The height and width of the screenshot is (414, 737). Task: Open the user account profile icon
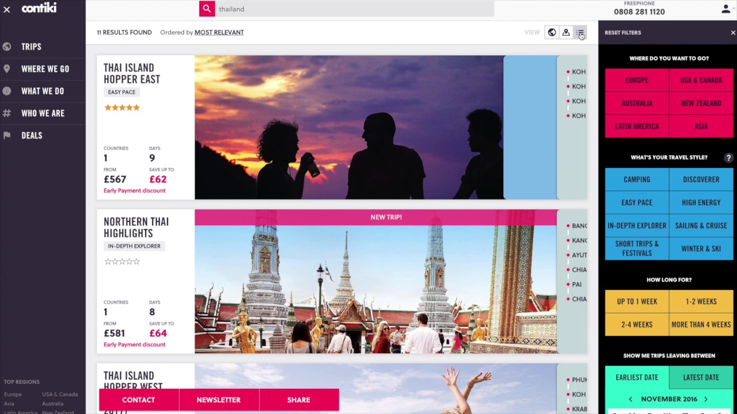(x=725, y=9)
